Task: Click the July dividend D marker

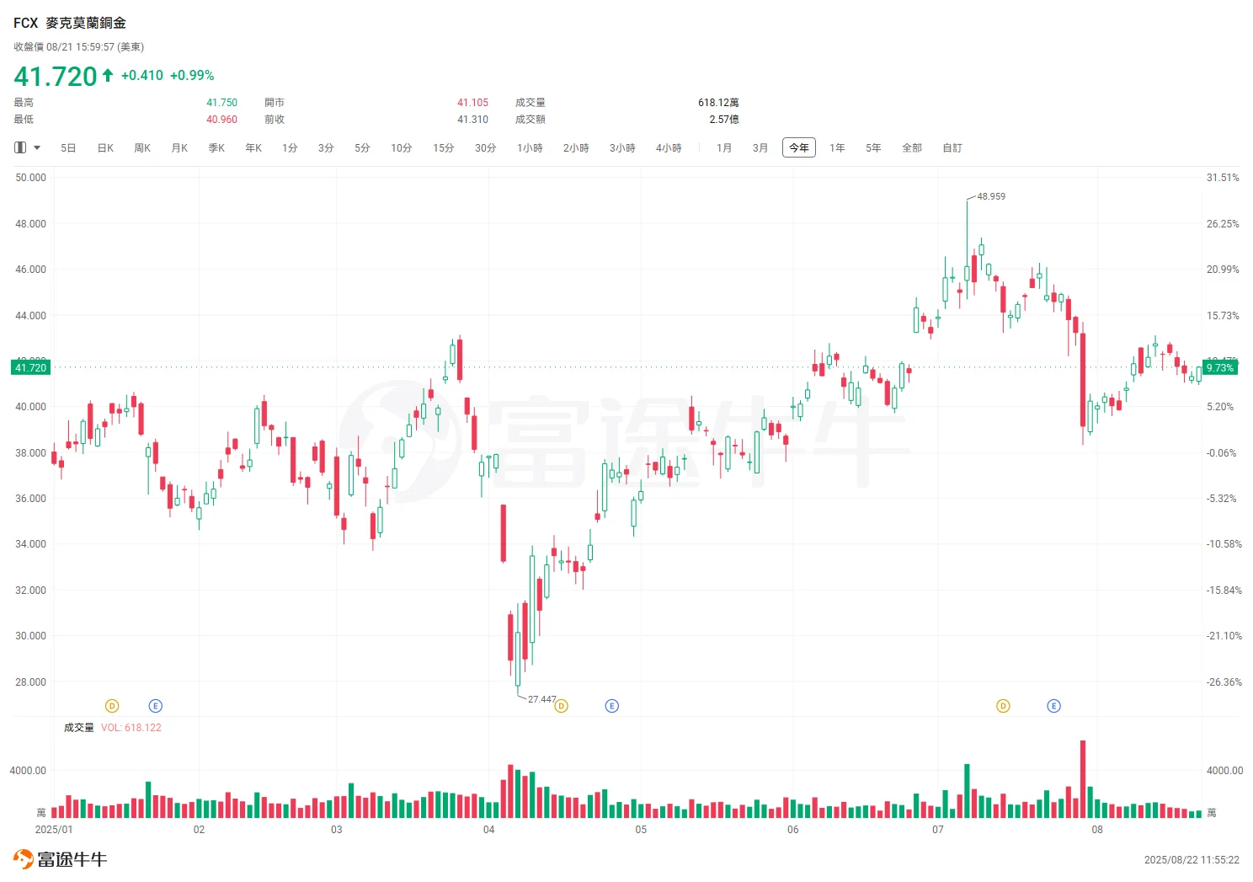Action: coord(1003,706)
